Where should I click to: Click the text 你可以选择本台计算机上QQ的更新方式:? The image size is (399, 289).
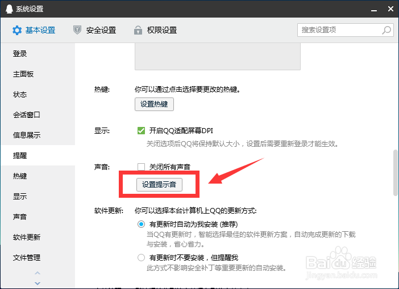tap(196, 211)
